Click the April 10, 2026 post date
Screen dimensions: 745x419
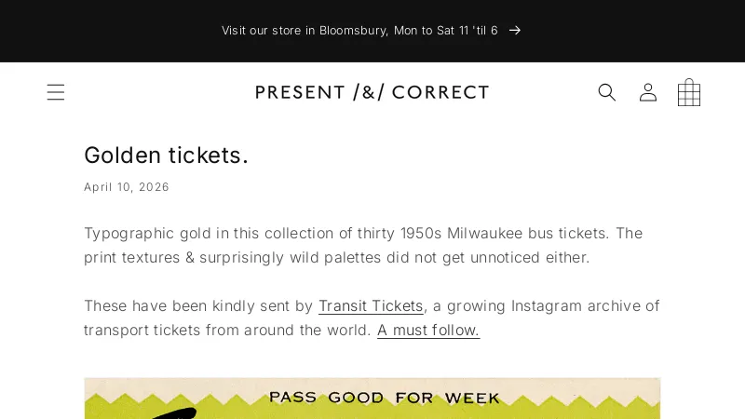(127, 187)
